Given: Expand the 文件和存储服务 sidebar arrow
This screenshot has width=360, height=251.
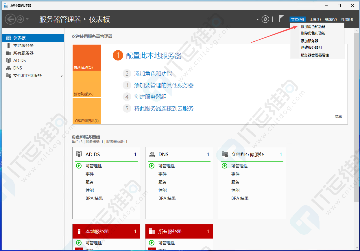Looking at the screenshot, I should tap(61, 76).
